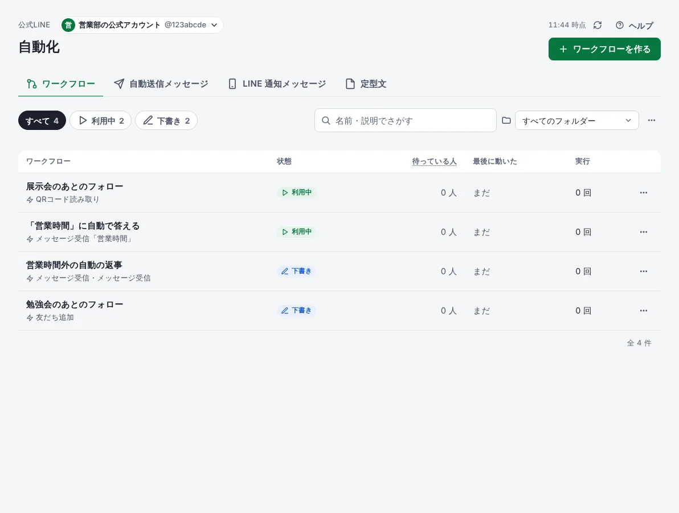The width and height of the screenshot is (679, 513).
Task: Click the refresh icon beside 11:44 時点
Action: pos(598,25)
